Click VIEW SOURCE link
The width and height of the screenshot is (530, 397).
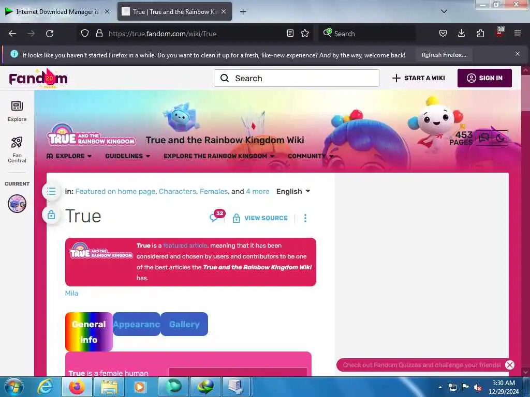(260, 218)
